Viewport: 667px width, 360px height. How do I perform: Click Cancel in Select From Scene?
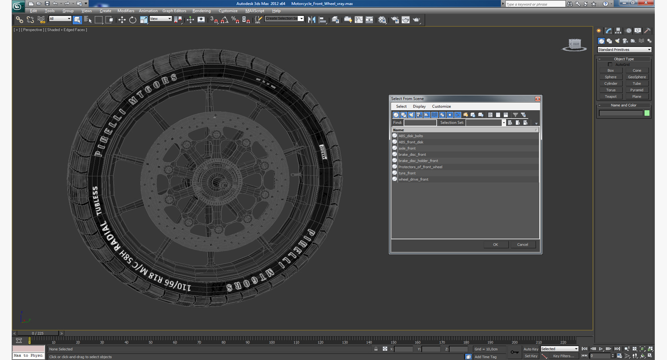point(522,244)
